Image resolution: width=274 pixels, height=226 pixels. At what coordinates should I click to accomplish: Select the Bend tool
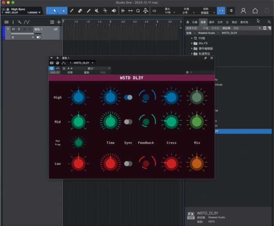click(x=105, y=11)
